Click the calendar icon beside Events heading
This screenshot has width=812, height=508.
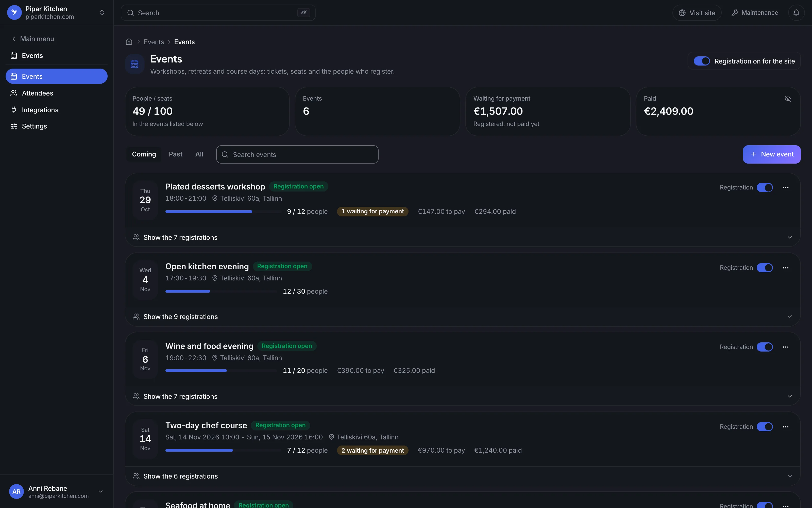click(134, 64)
